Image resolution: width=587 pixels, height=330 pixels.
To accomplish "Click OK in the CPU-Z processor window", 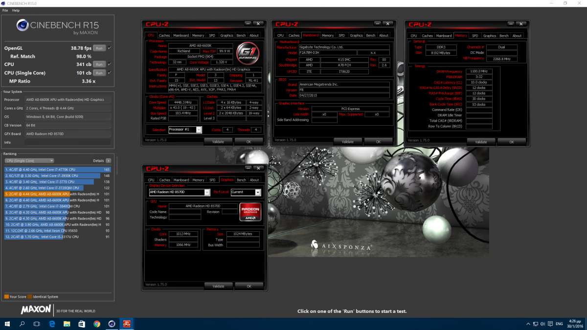I will tap(249, 142).
